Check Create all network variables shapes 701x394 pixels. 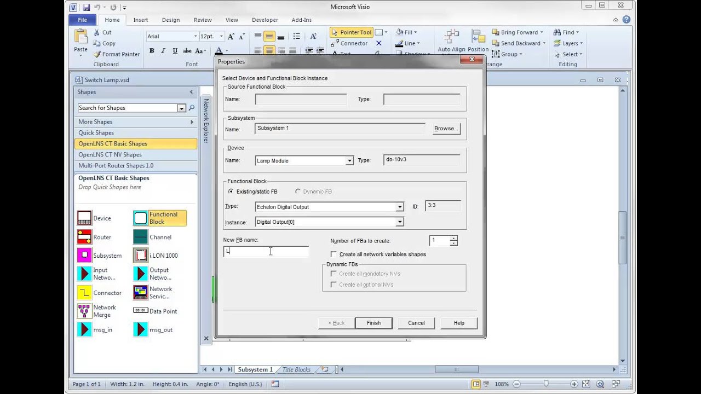334,254
